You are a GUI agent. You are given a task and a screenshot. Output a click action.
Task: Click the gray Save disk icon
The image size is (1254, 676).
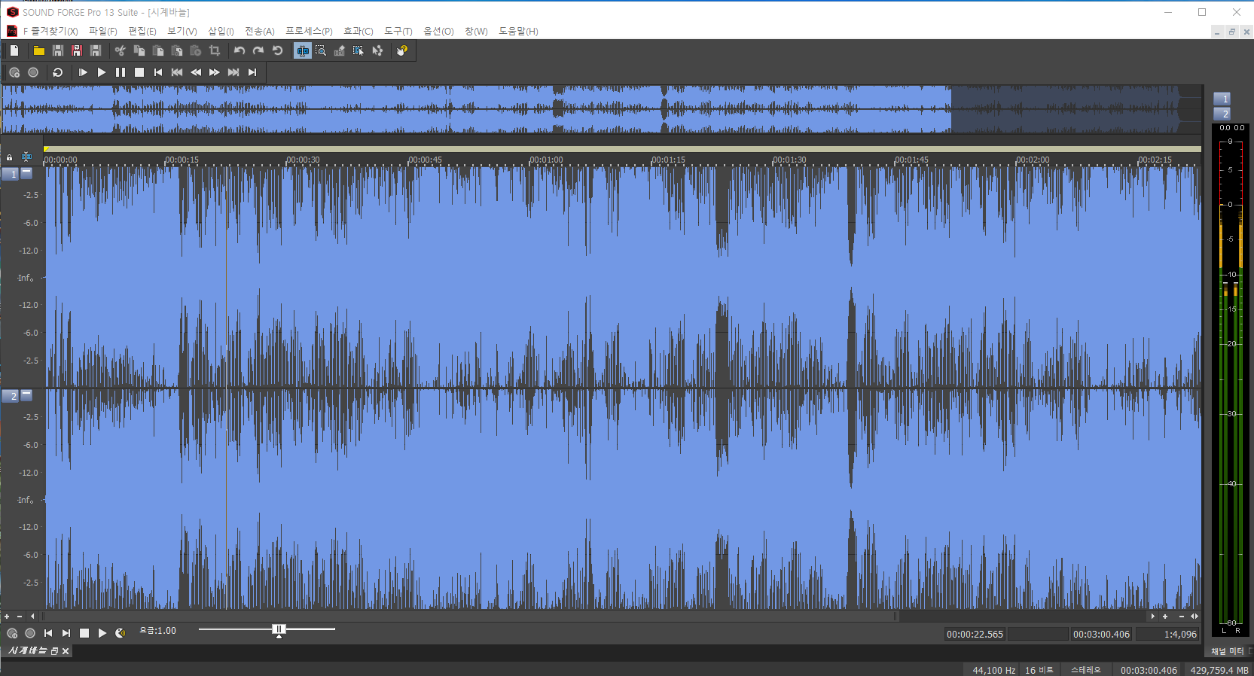click(57, 50)
